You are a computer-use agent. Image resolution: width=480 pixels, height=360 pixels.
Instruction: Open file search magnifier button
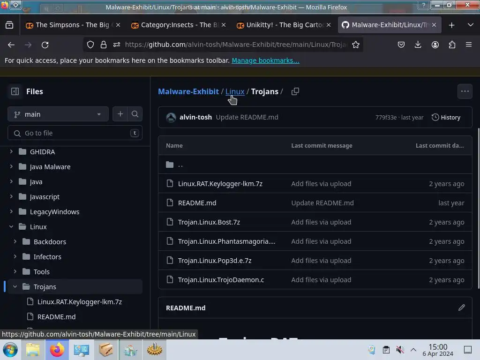135,114
